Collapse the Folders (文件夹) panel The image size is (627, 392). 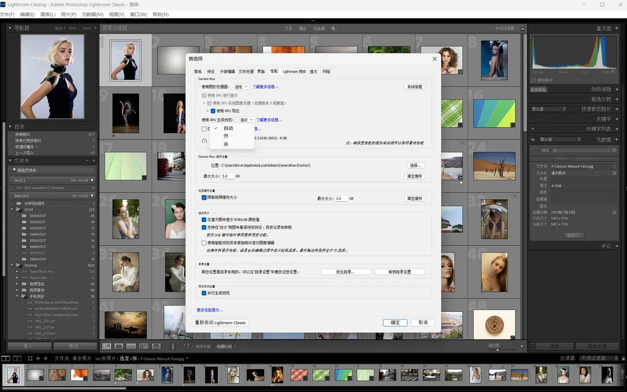(10, 161)
